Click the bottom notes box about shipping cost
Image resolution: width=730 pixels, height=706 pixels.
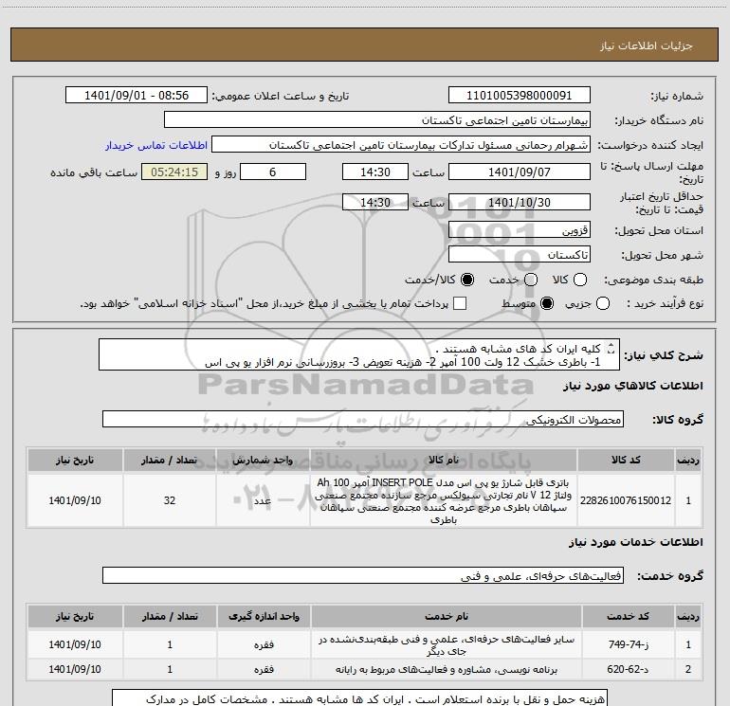tap(360, 697)
